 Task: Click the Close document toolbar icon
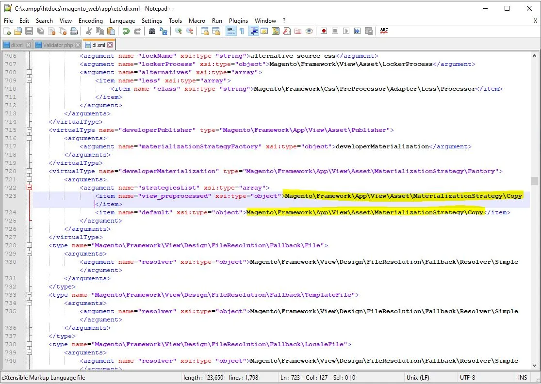(x=52, y=32)
